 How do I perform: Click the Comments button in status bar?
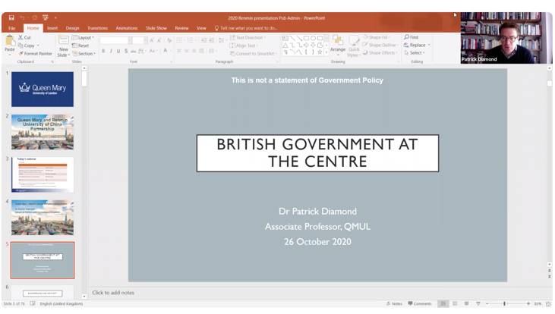click(420, 303)
